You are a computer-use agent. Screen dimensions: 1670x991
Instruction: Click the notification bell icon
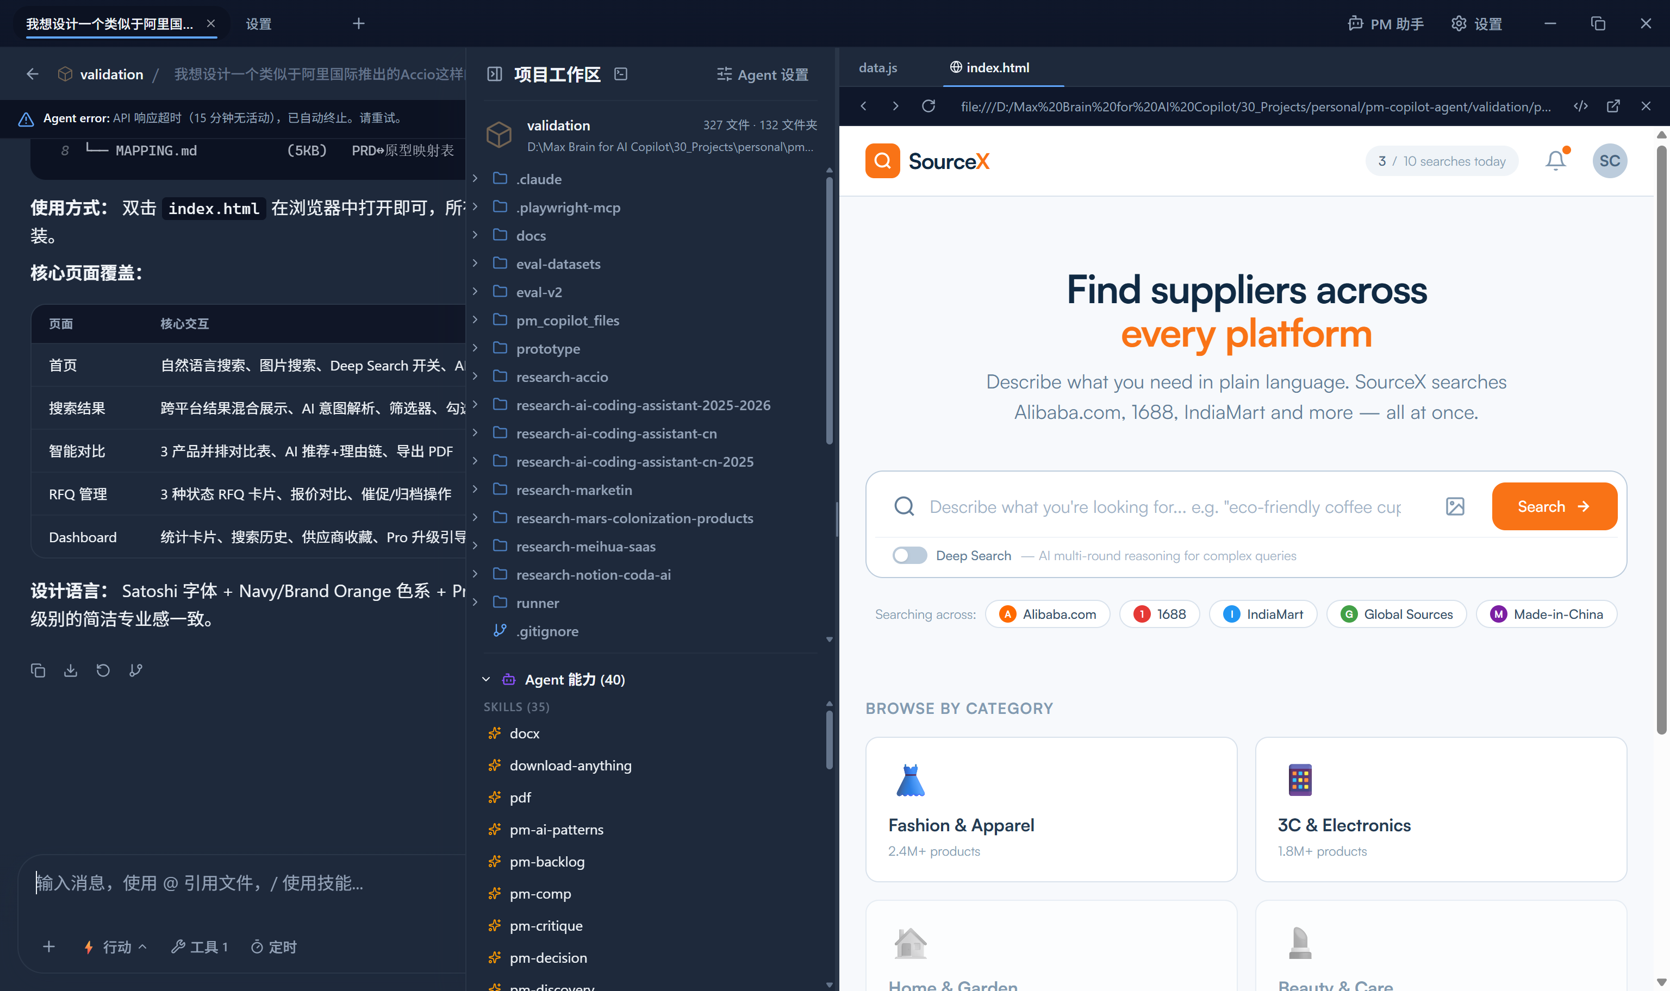coord(1555,161)
